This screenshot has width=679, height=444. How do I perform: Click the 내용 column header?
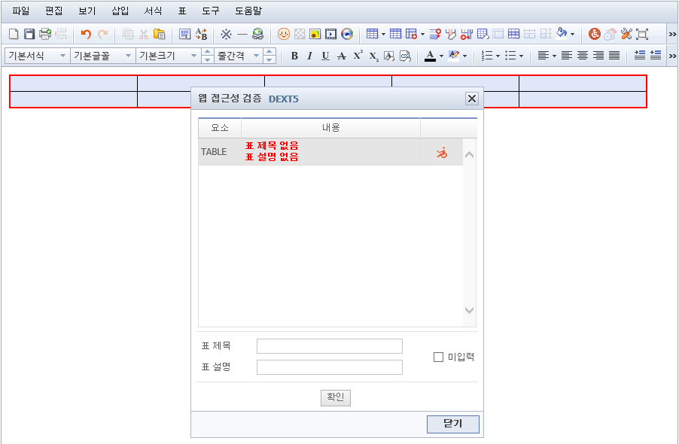(x=330, y=128)
